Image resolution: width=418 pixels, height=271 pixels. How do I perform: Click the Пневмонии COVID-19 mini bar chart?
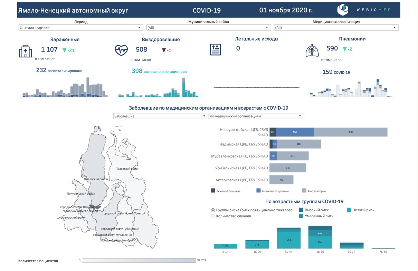pyautogui.click(x=350, y=88)
